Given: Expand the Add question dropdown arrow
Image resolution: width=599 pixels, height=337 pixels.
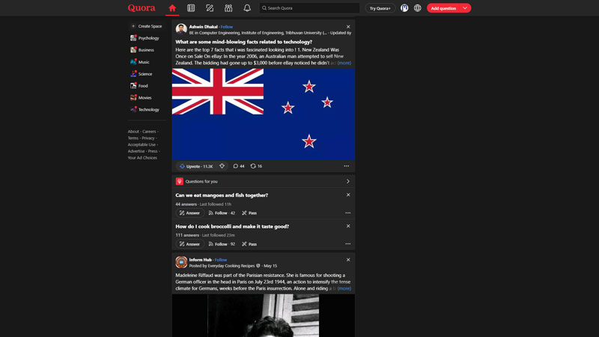Looking at the screenshot, I should [465, 8].
